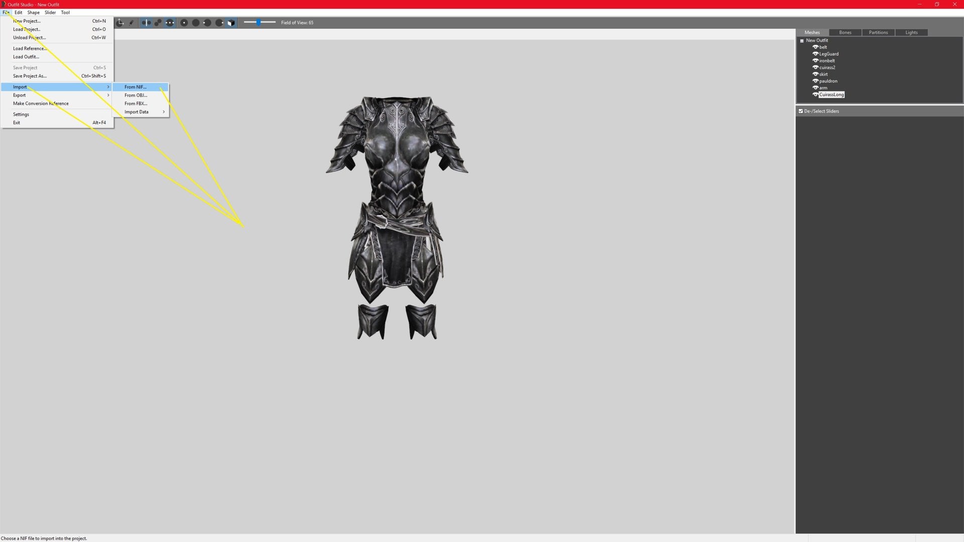Screen dimensions: 964x542
Task: Select the pauldron mesh row
Action: tap(828, 81)
